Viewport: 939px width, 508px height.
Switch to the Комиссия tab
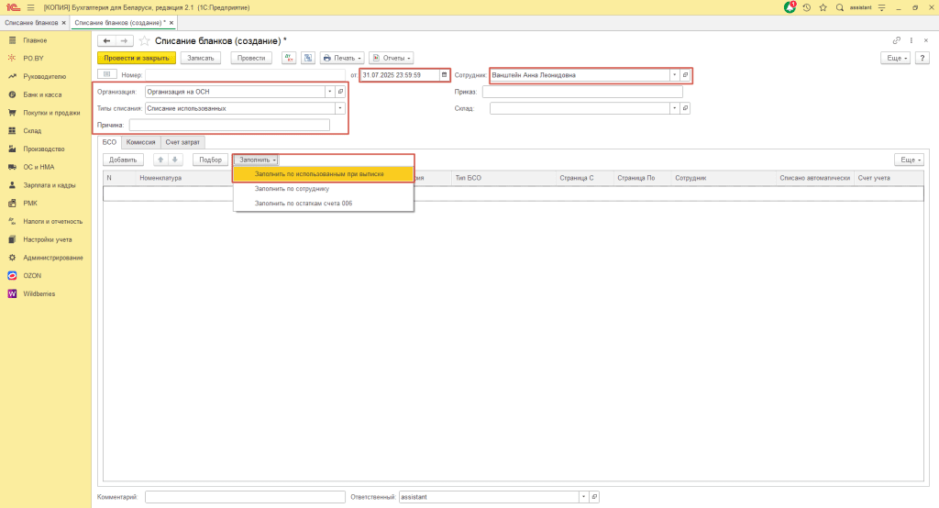140,142
